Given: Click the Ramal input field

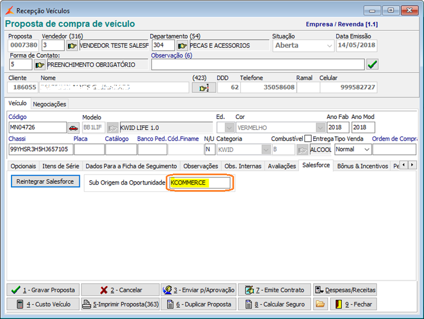Looking at the screenshot, I should 308,88.
